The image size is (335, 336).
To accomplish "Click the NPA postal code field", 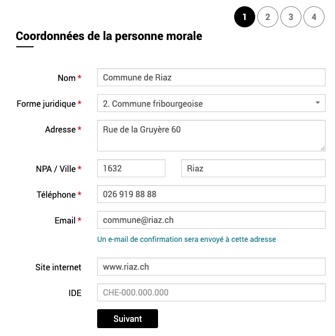I will point(131,169).
